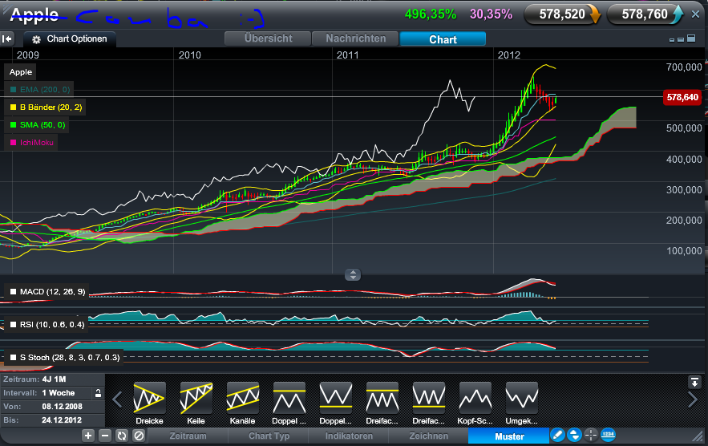Click the minus zoom-out button

105,436
